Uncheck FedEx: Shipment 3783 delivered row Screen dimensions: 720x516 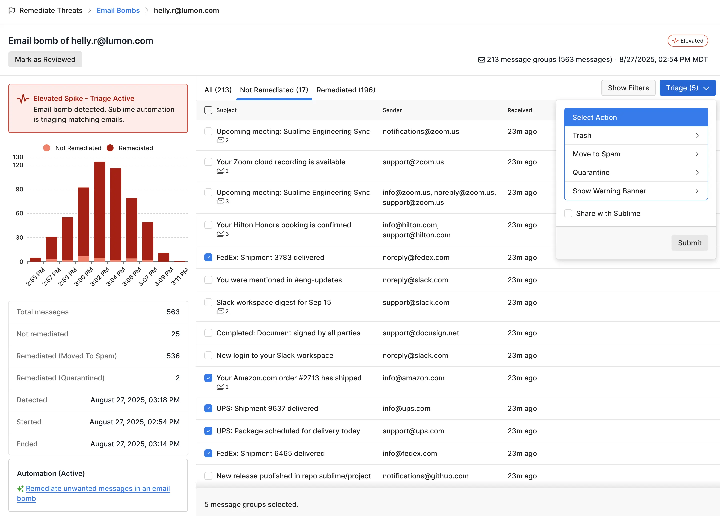(208, 258)
